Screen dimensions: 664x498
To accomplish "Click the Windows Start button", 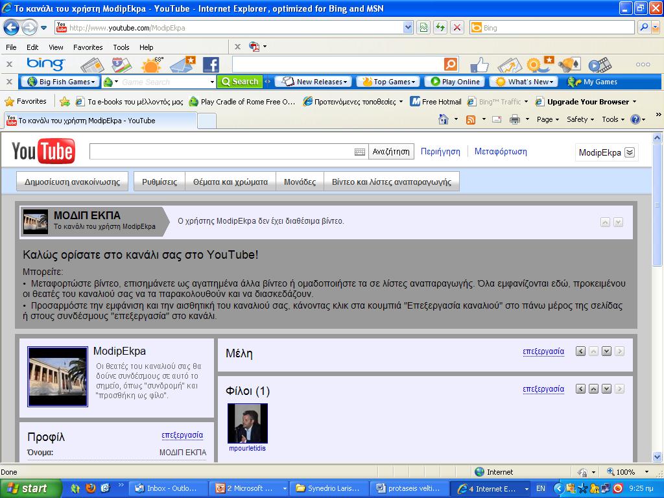I will [x=31, y=488].
